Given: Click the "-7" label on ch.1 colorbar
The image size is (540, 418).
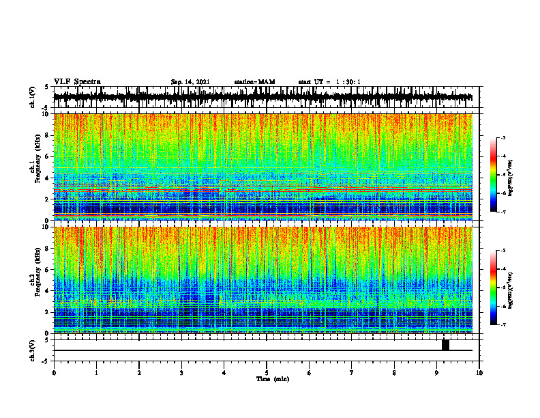Looking at the screenshot, I should tap(503, 212).
